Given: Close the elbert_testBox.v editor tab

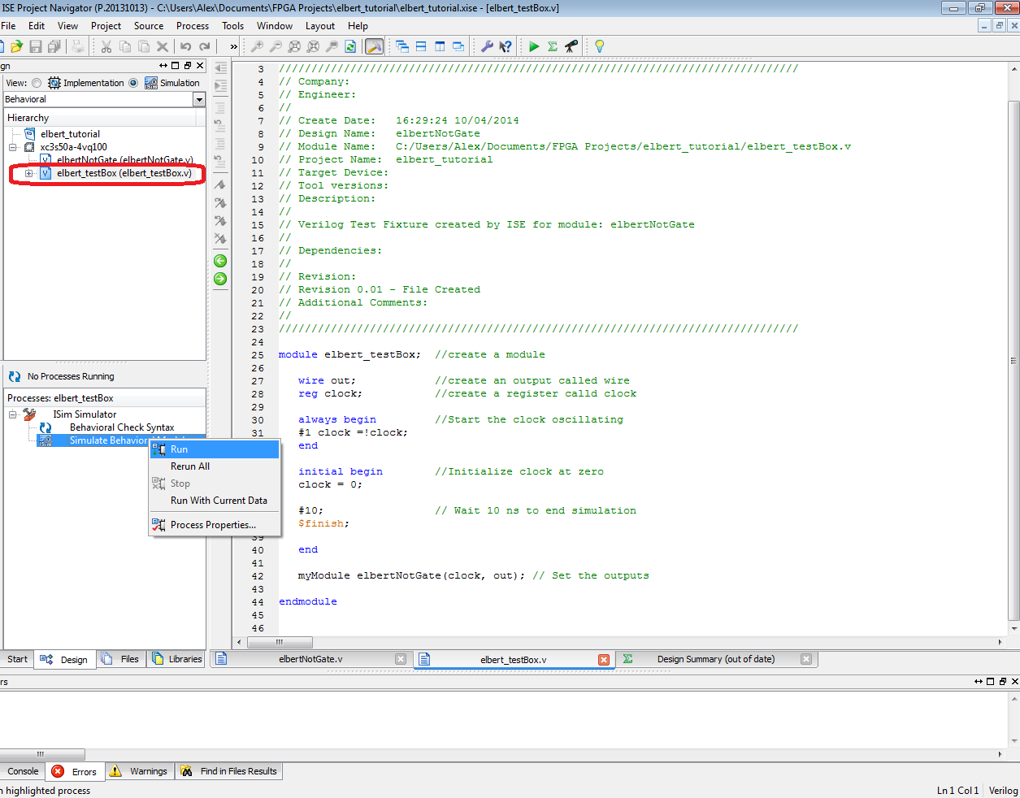Looking at the screenshot, I should 604,660.
